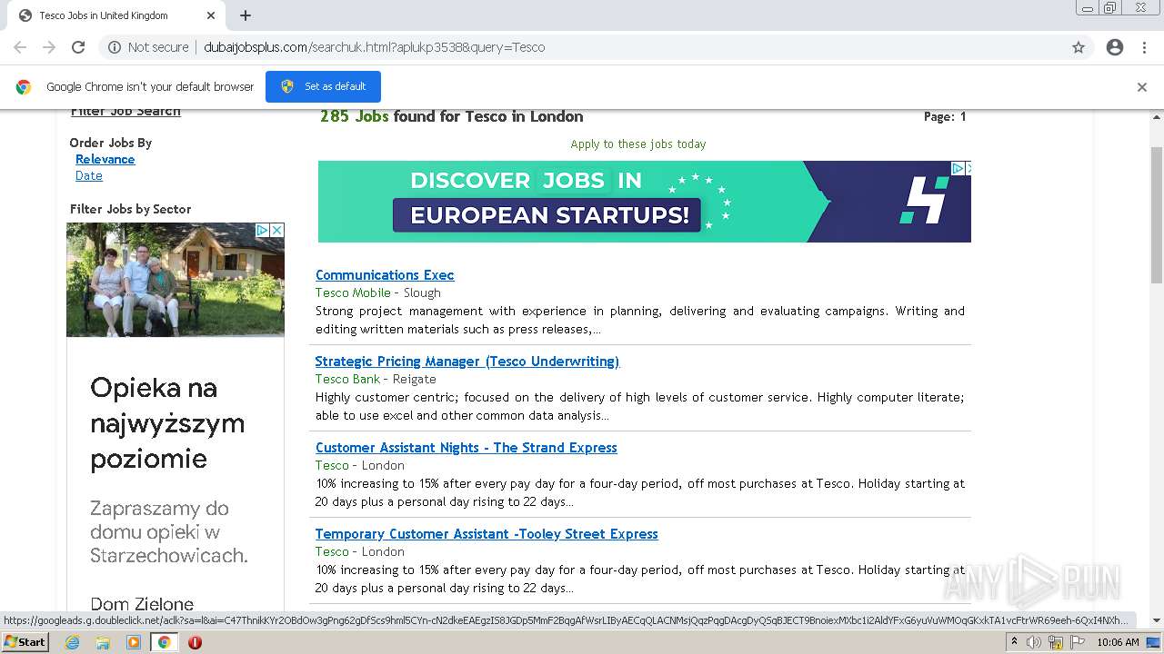
Task: Open the Chrome three-dot menu
Action: click(1145, 47)
